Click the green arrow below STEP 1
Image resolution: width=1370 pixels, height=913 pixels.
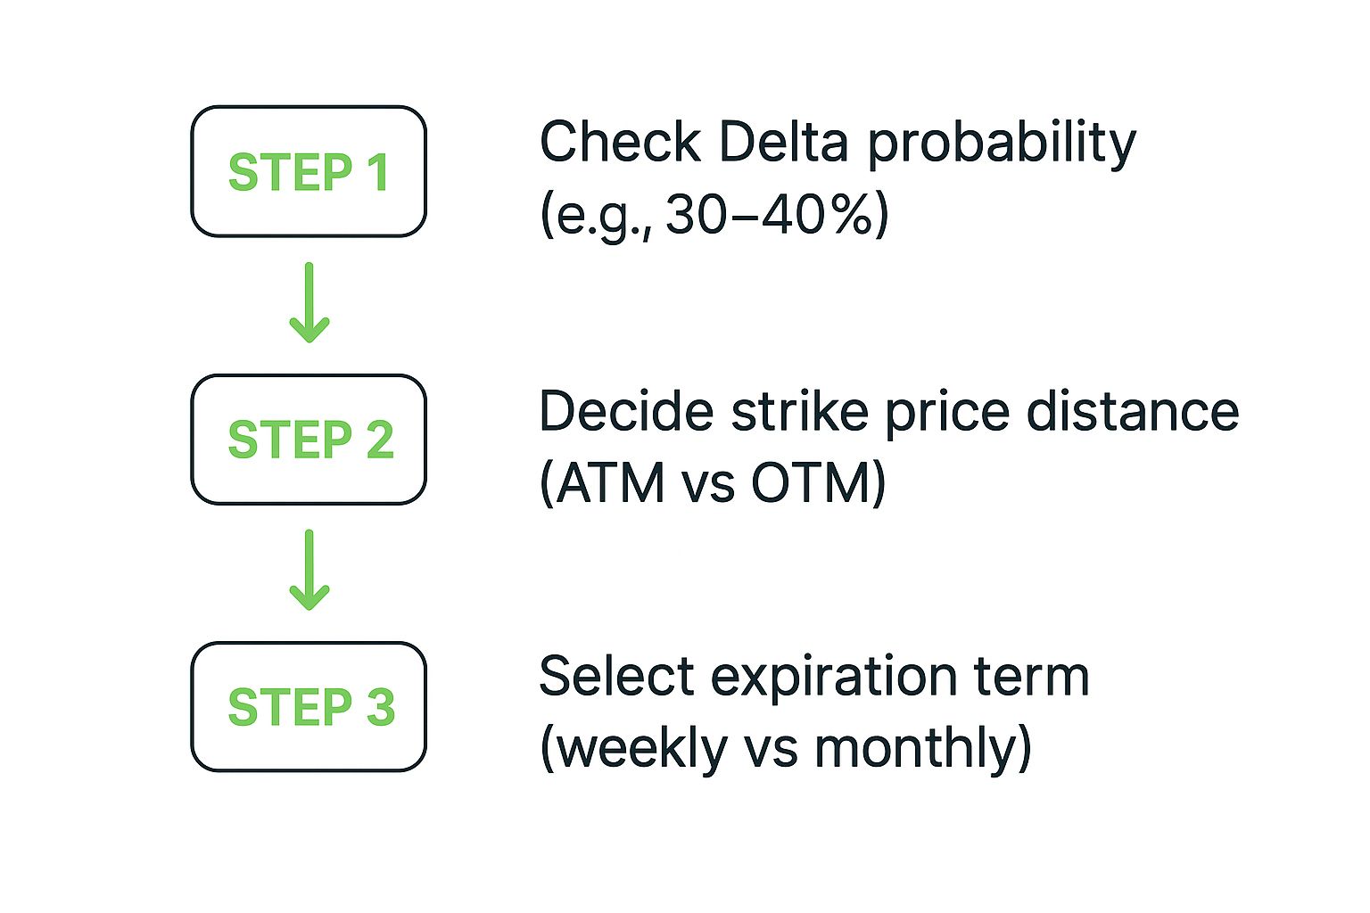click(x=309, y=303)
